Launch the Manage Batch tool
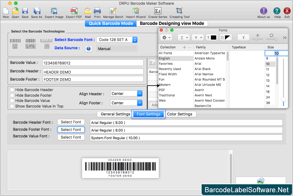 pos(113,12)
